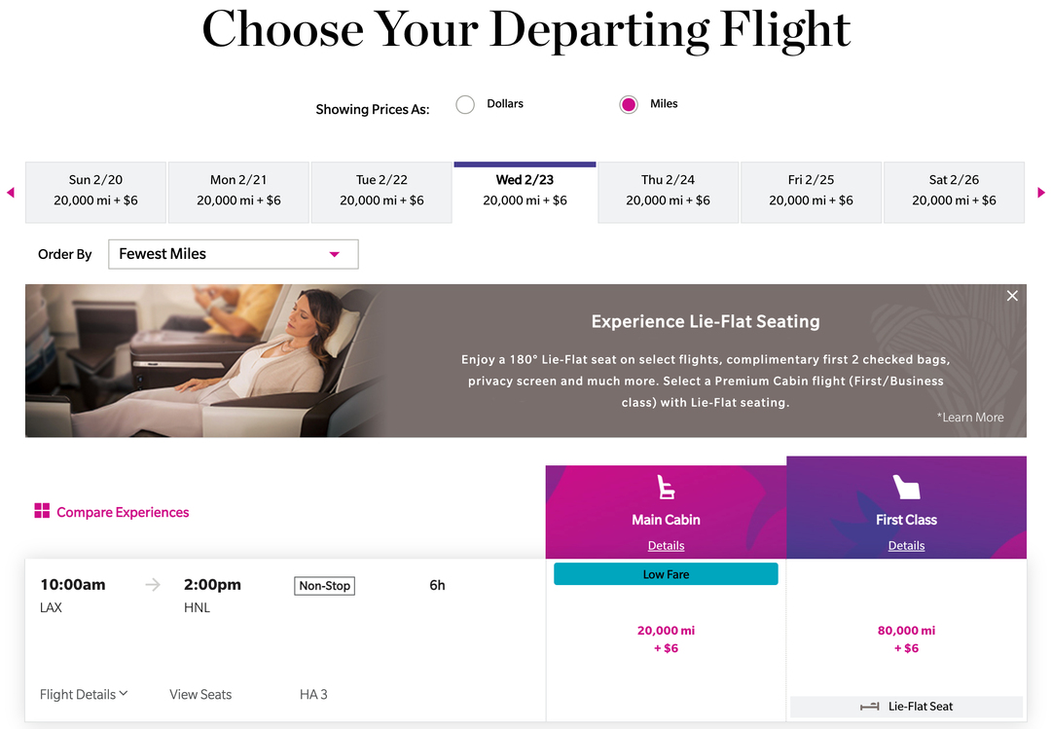Choose the Sat 2/26 date tab
Screen dimensions: 1051x729
(954, 192)
